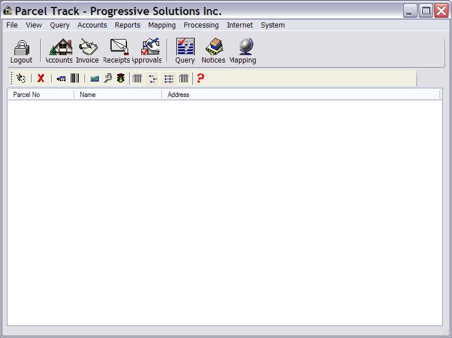The height and width of the screenshot is (338, 452).
Task: Click the barcode icon
Action: [75, 78]
